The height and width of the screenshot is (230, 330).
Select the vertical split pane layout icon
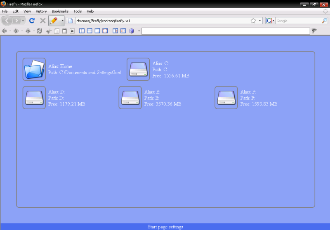click(x=82, y=31)
